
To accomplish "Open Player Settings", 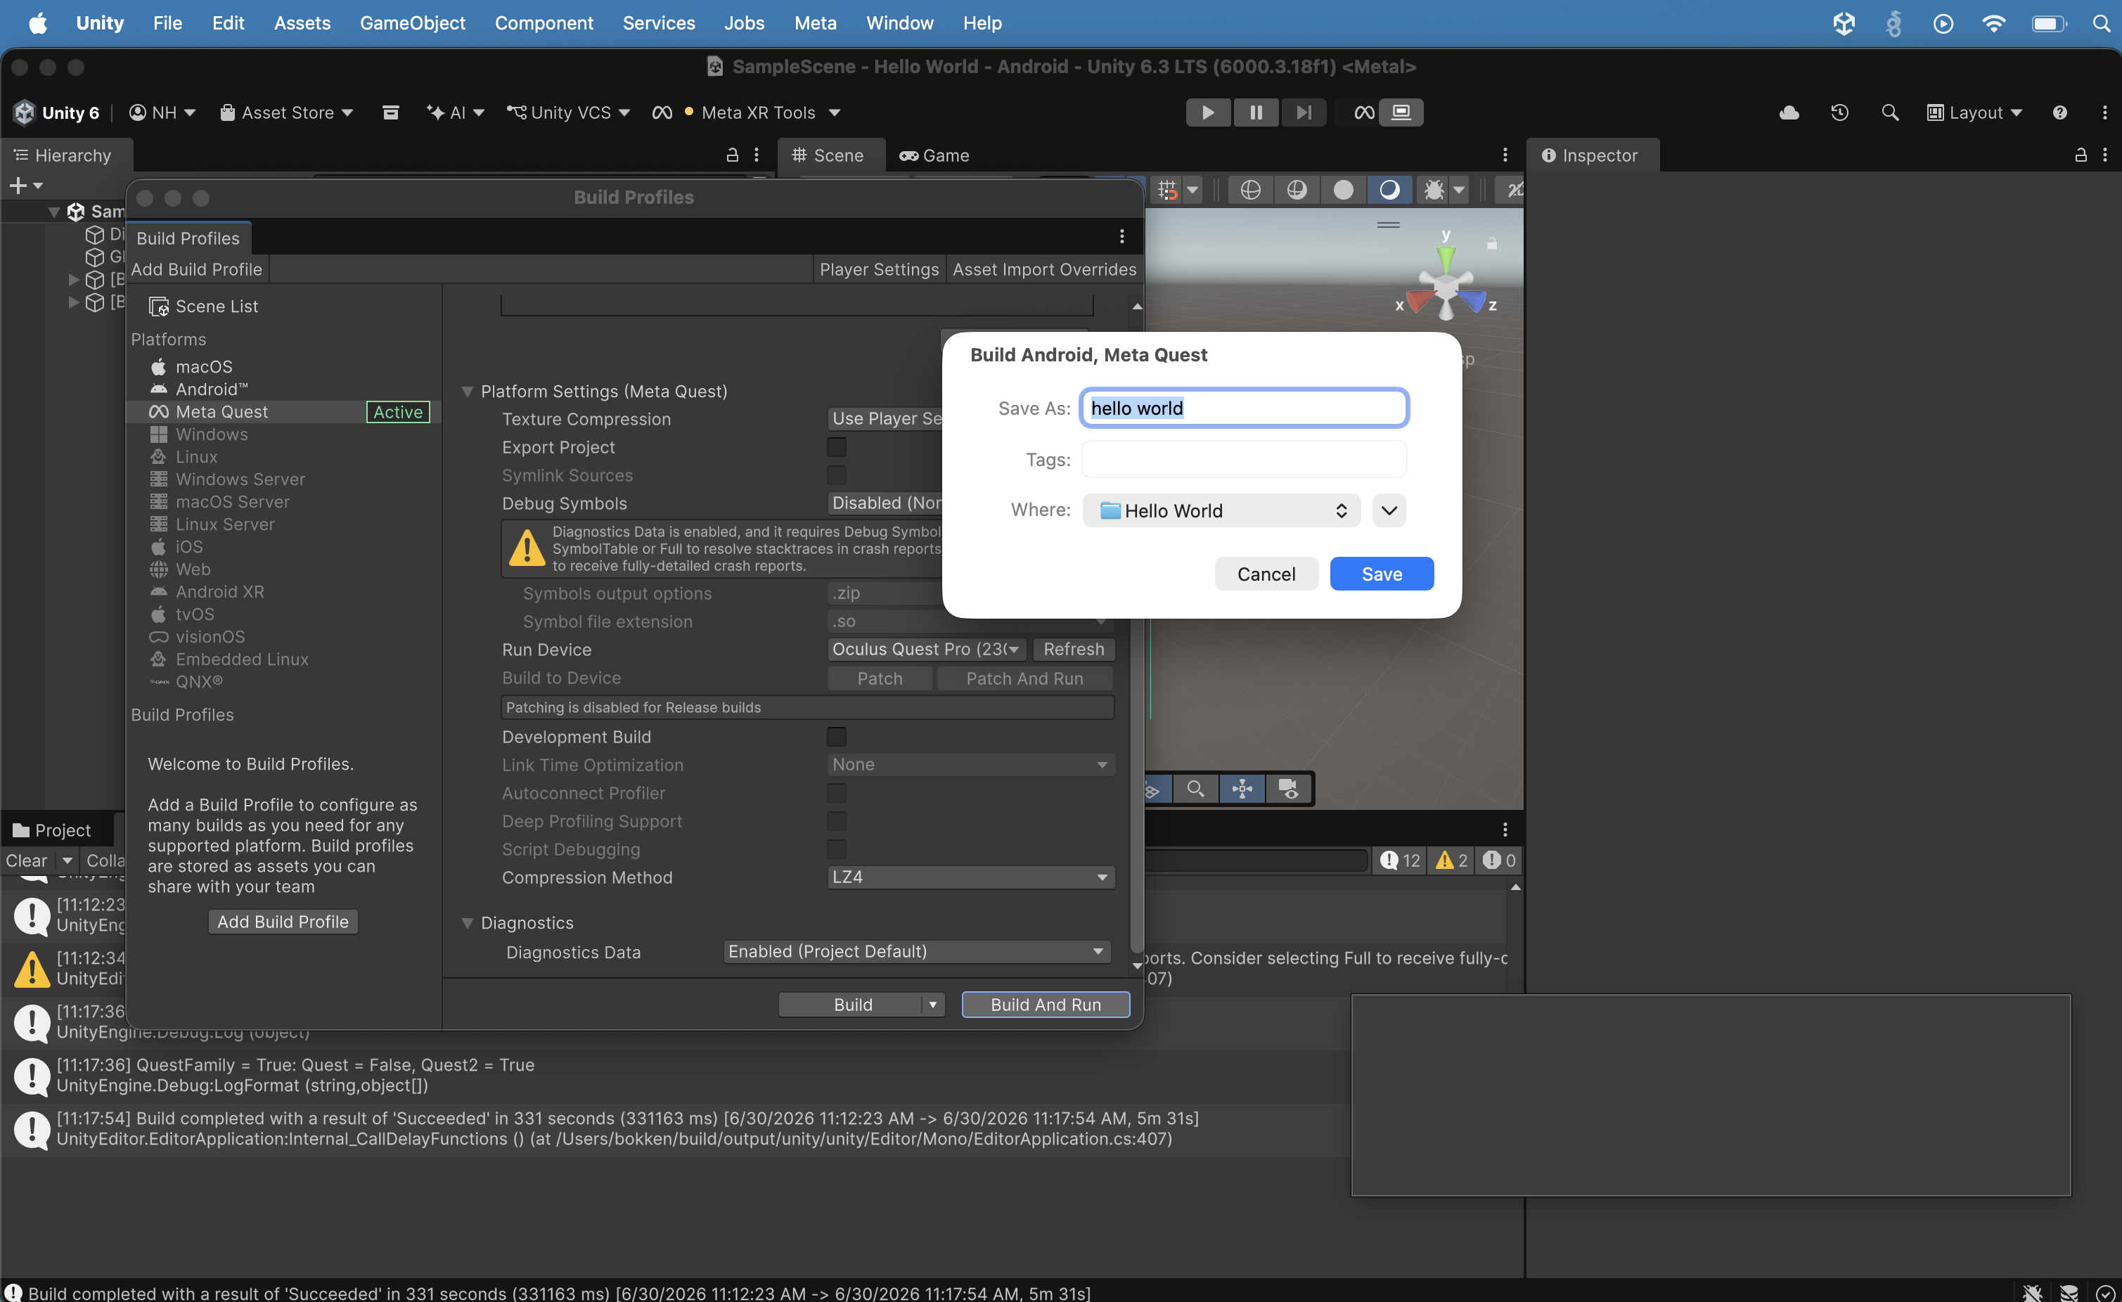I will [x=878, y=269].
